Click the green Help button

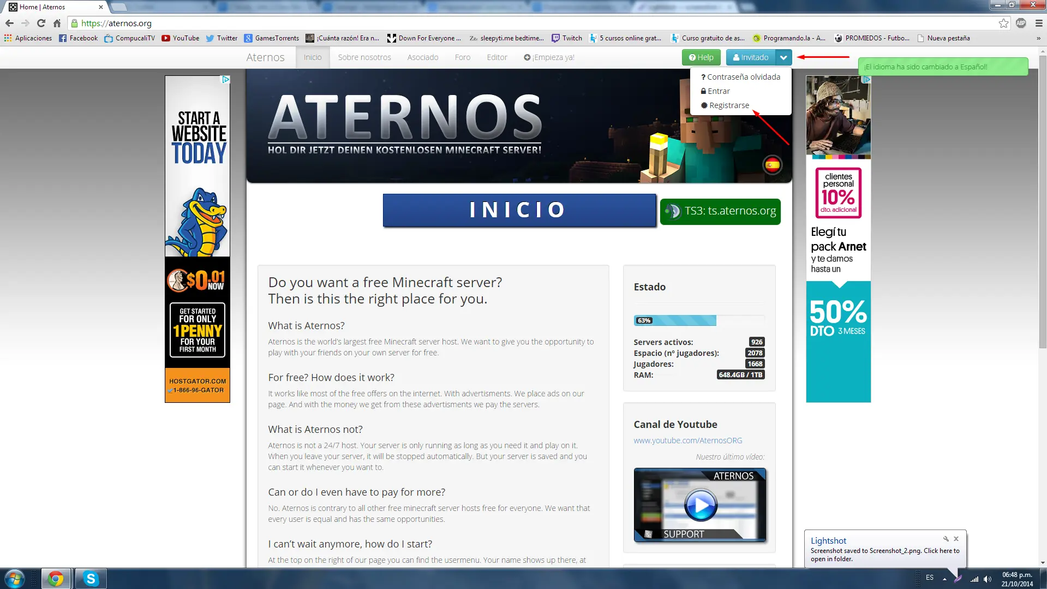tap(701, 57)
